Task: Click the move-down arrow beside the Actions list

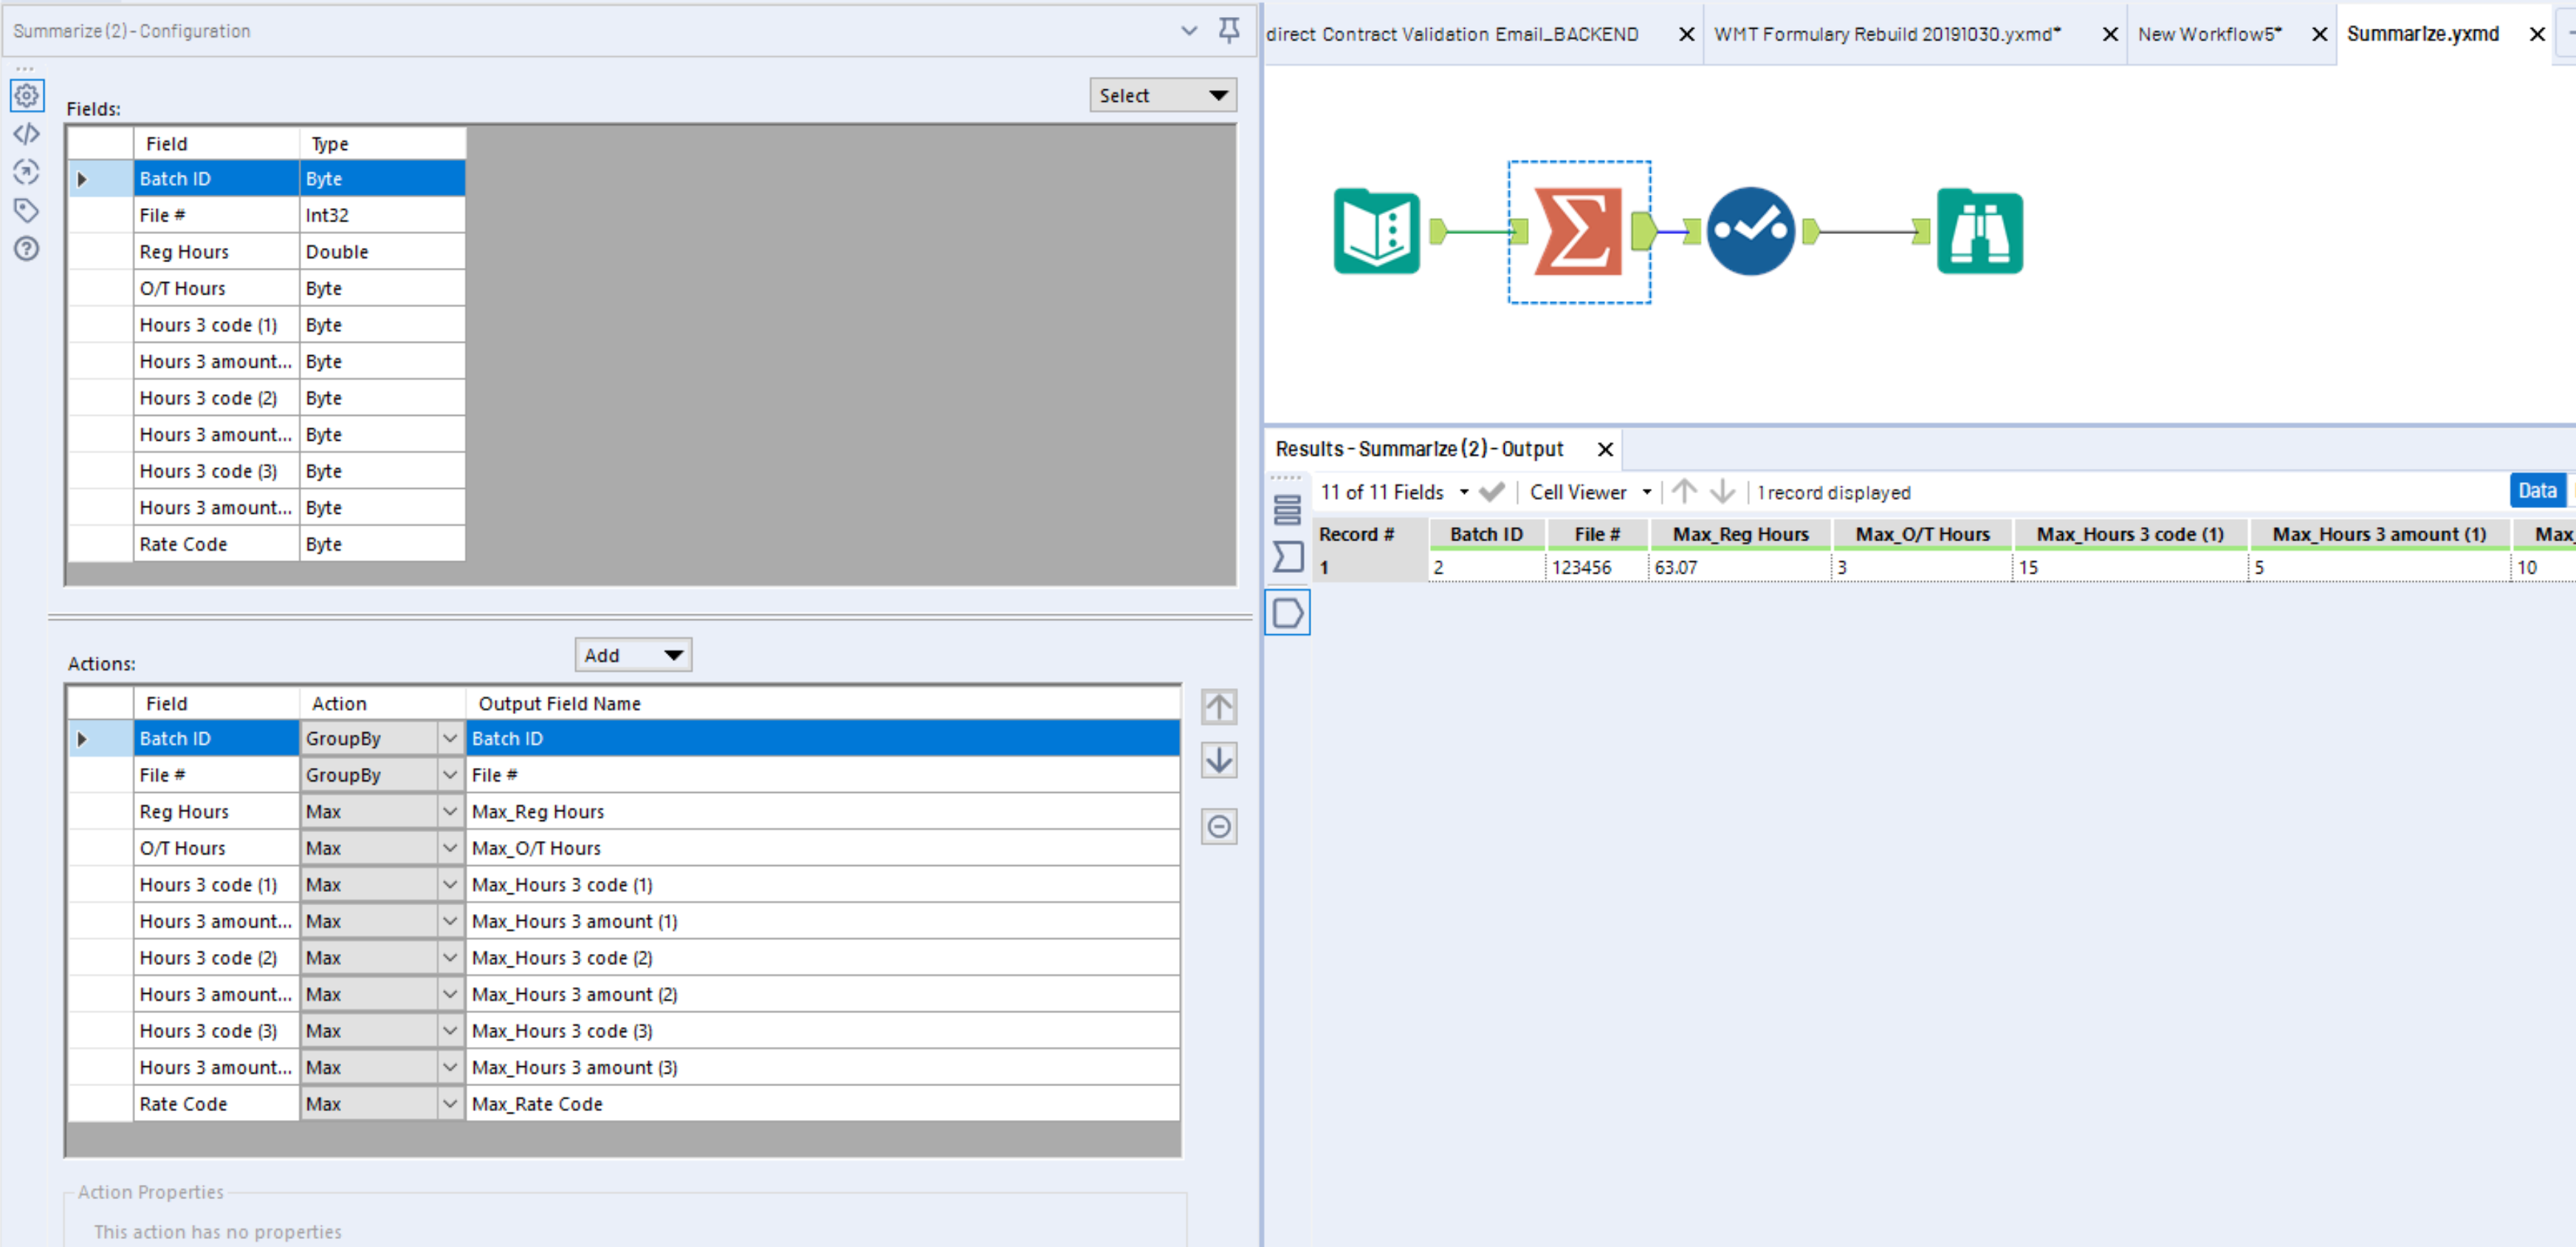Action: pyautogui.click(x=1219, y=760)
